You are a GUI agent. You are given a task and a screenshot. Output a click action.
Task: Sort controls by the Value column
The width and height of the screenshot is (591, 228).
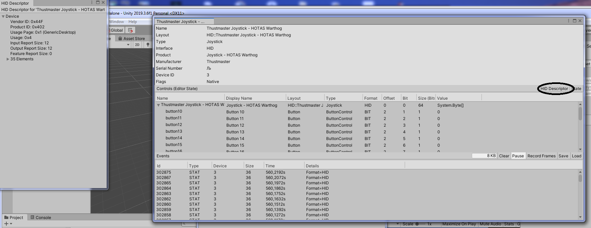pyautogui.click(x=458, y=98)
